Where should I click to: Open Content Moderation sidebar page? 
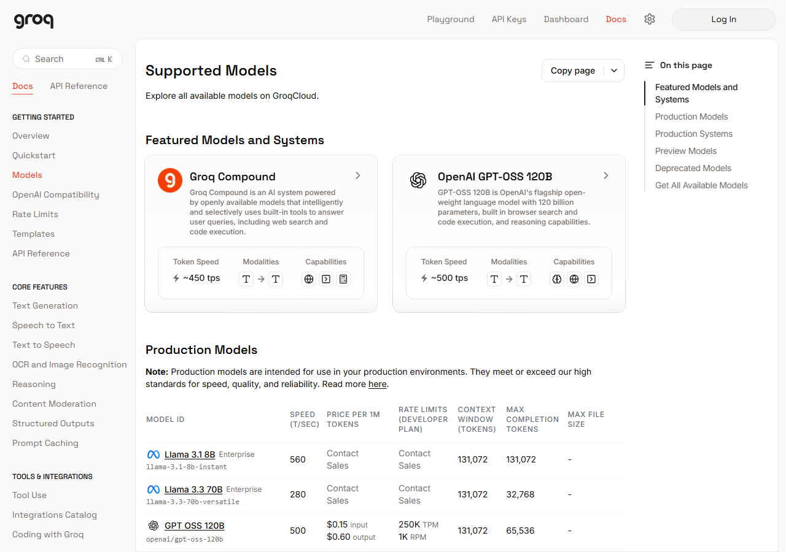[54, 404]
